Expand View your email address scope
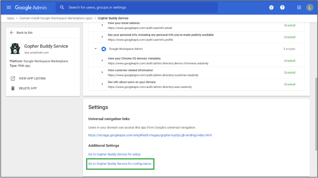 (x=102, y=25)
